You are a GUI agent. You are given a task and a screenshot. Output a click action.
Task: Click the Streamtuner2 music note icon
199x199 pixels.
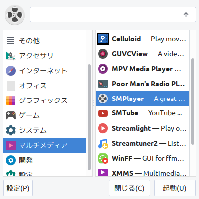103,143
